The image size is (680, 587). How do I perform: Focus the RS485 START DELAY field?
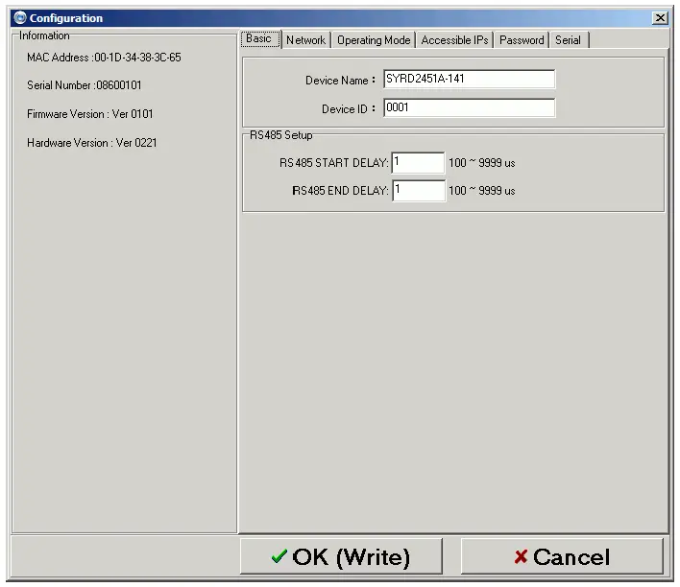coord(418,163)
